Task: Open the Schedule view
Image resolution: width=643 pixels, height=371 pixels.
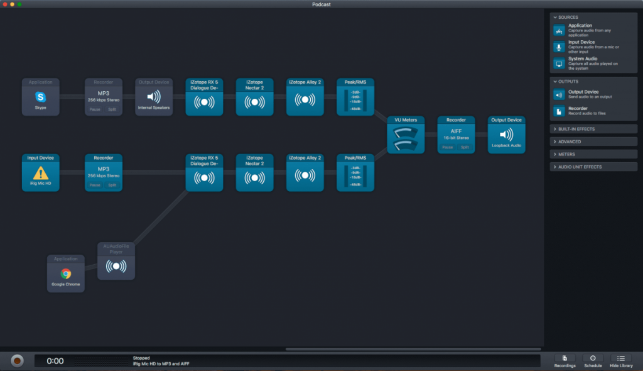Action: (593, 360)
